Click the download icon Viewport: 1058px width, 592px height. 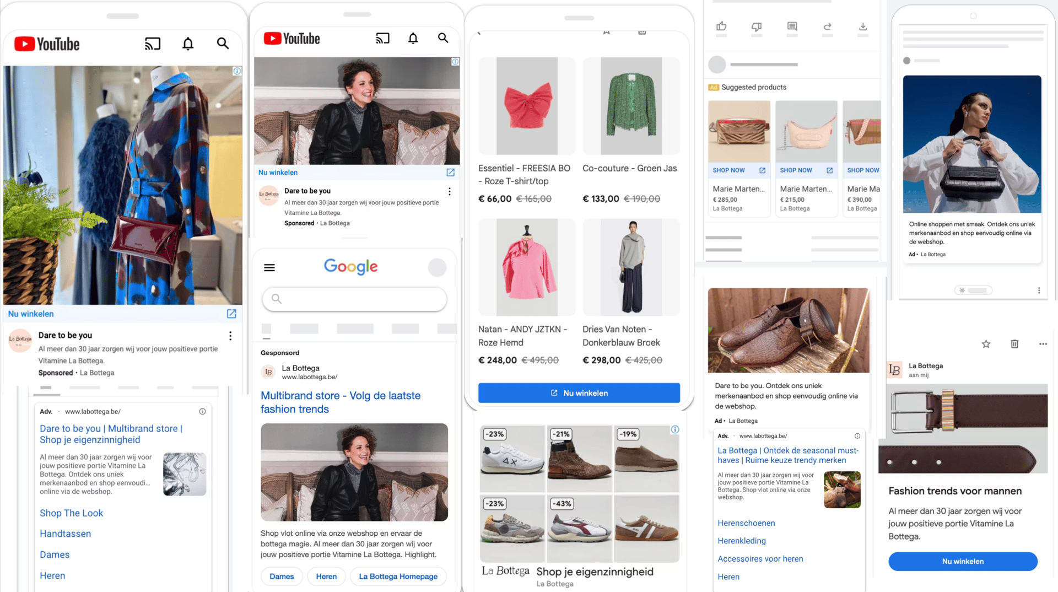863,26
